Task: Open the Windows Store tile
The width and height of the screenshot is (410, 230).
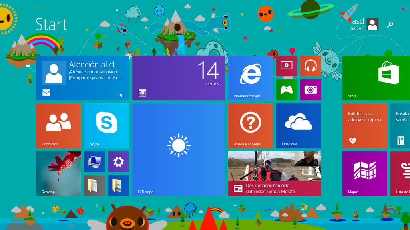Action: coord(376,78)
